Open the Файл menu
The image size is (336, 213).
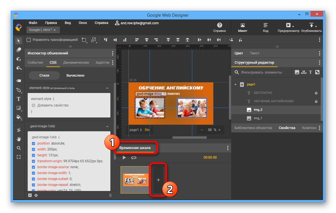click(33, 23)
